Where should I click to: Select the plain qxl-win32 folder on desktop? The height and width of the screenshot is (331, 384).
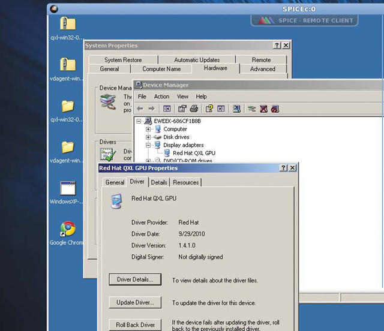[68, 106]
